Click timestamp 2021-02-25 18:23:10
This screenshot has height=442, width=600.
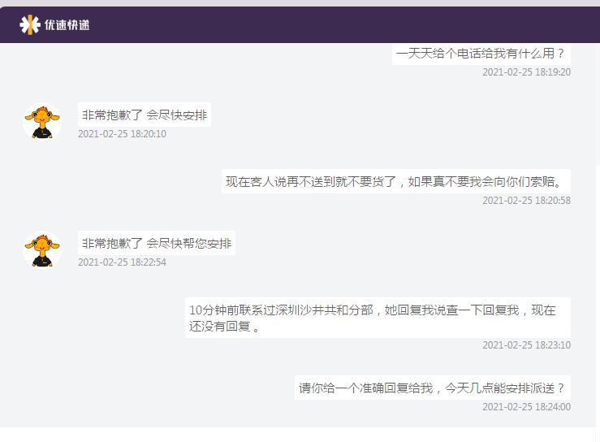pyautogui.click(x=526, y=345)
